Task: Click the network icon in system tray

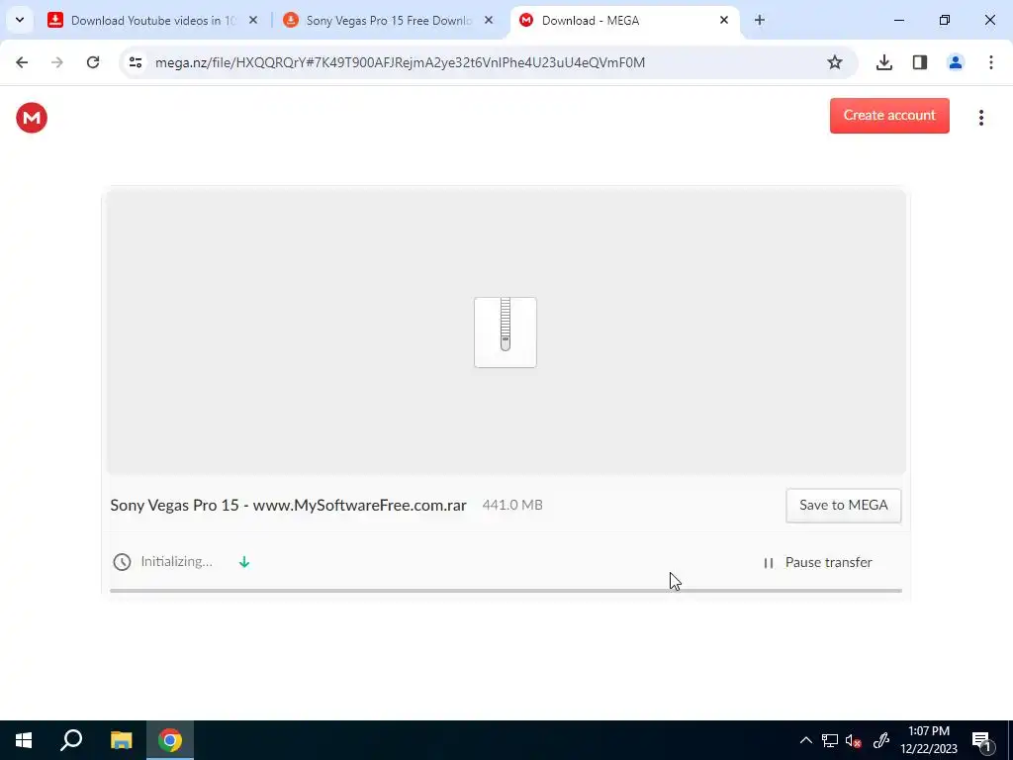Action: click(x=830, y=740)
